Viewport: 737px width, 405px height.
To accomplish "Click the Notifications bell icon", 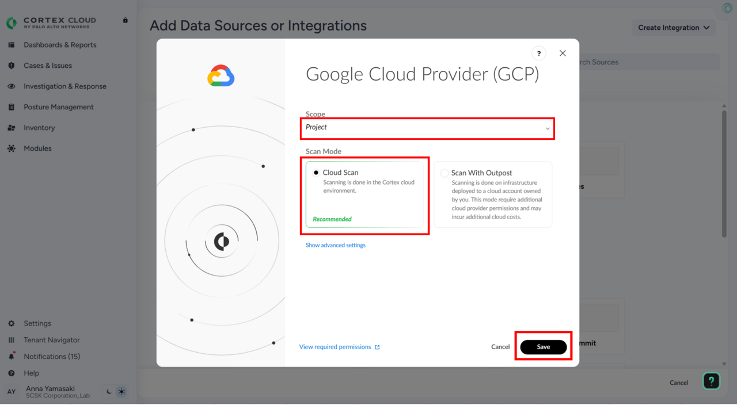I will (x=12, y=357).
